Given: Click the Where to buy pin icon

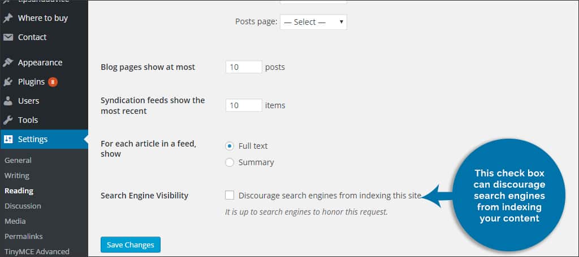Looking at the screenshot, I should coord(8,19).
